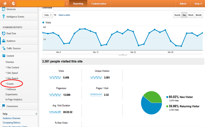Image resolution: width=205 pixels, height=127 pixels.
Task: Open the Admin section
Action: pyautogui.click(x=183, y=3)
